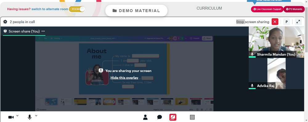Image resolution: width=308 pixels, height=122 pixels.
Task: Select Sharmila Mandan (You) video tile
Action: (276, 42)
